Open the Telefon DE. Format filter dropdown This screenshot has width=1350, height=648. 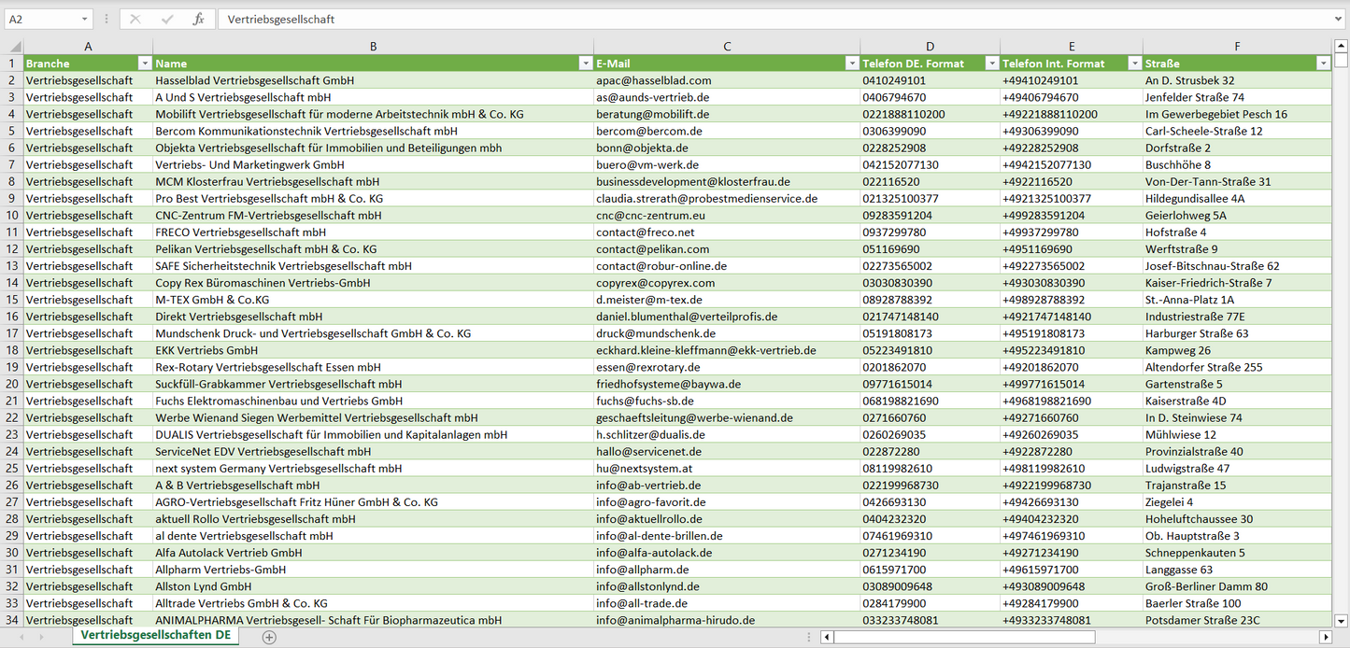991,63
